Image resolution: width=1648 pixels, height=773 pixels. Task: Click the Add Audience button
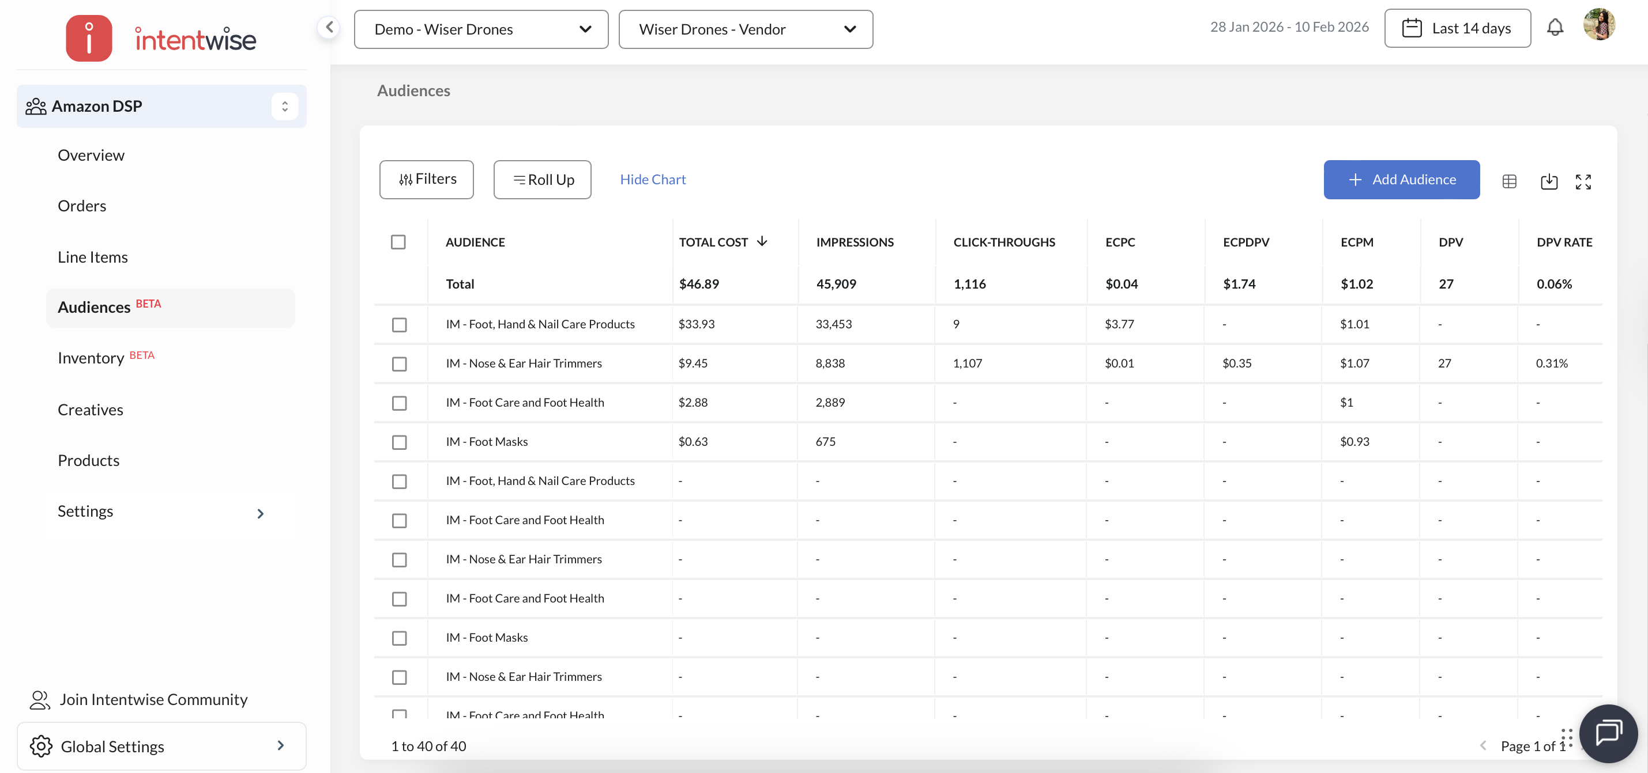click(1401, 180)
